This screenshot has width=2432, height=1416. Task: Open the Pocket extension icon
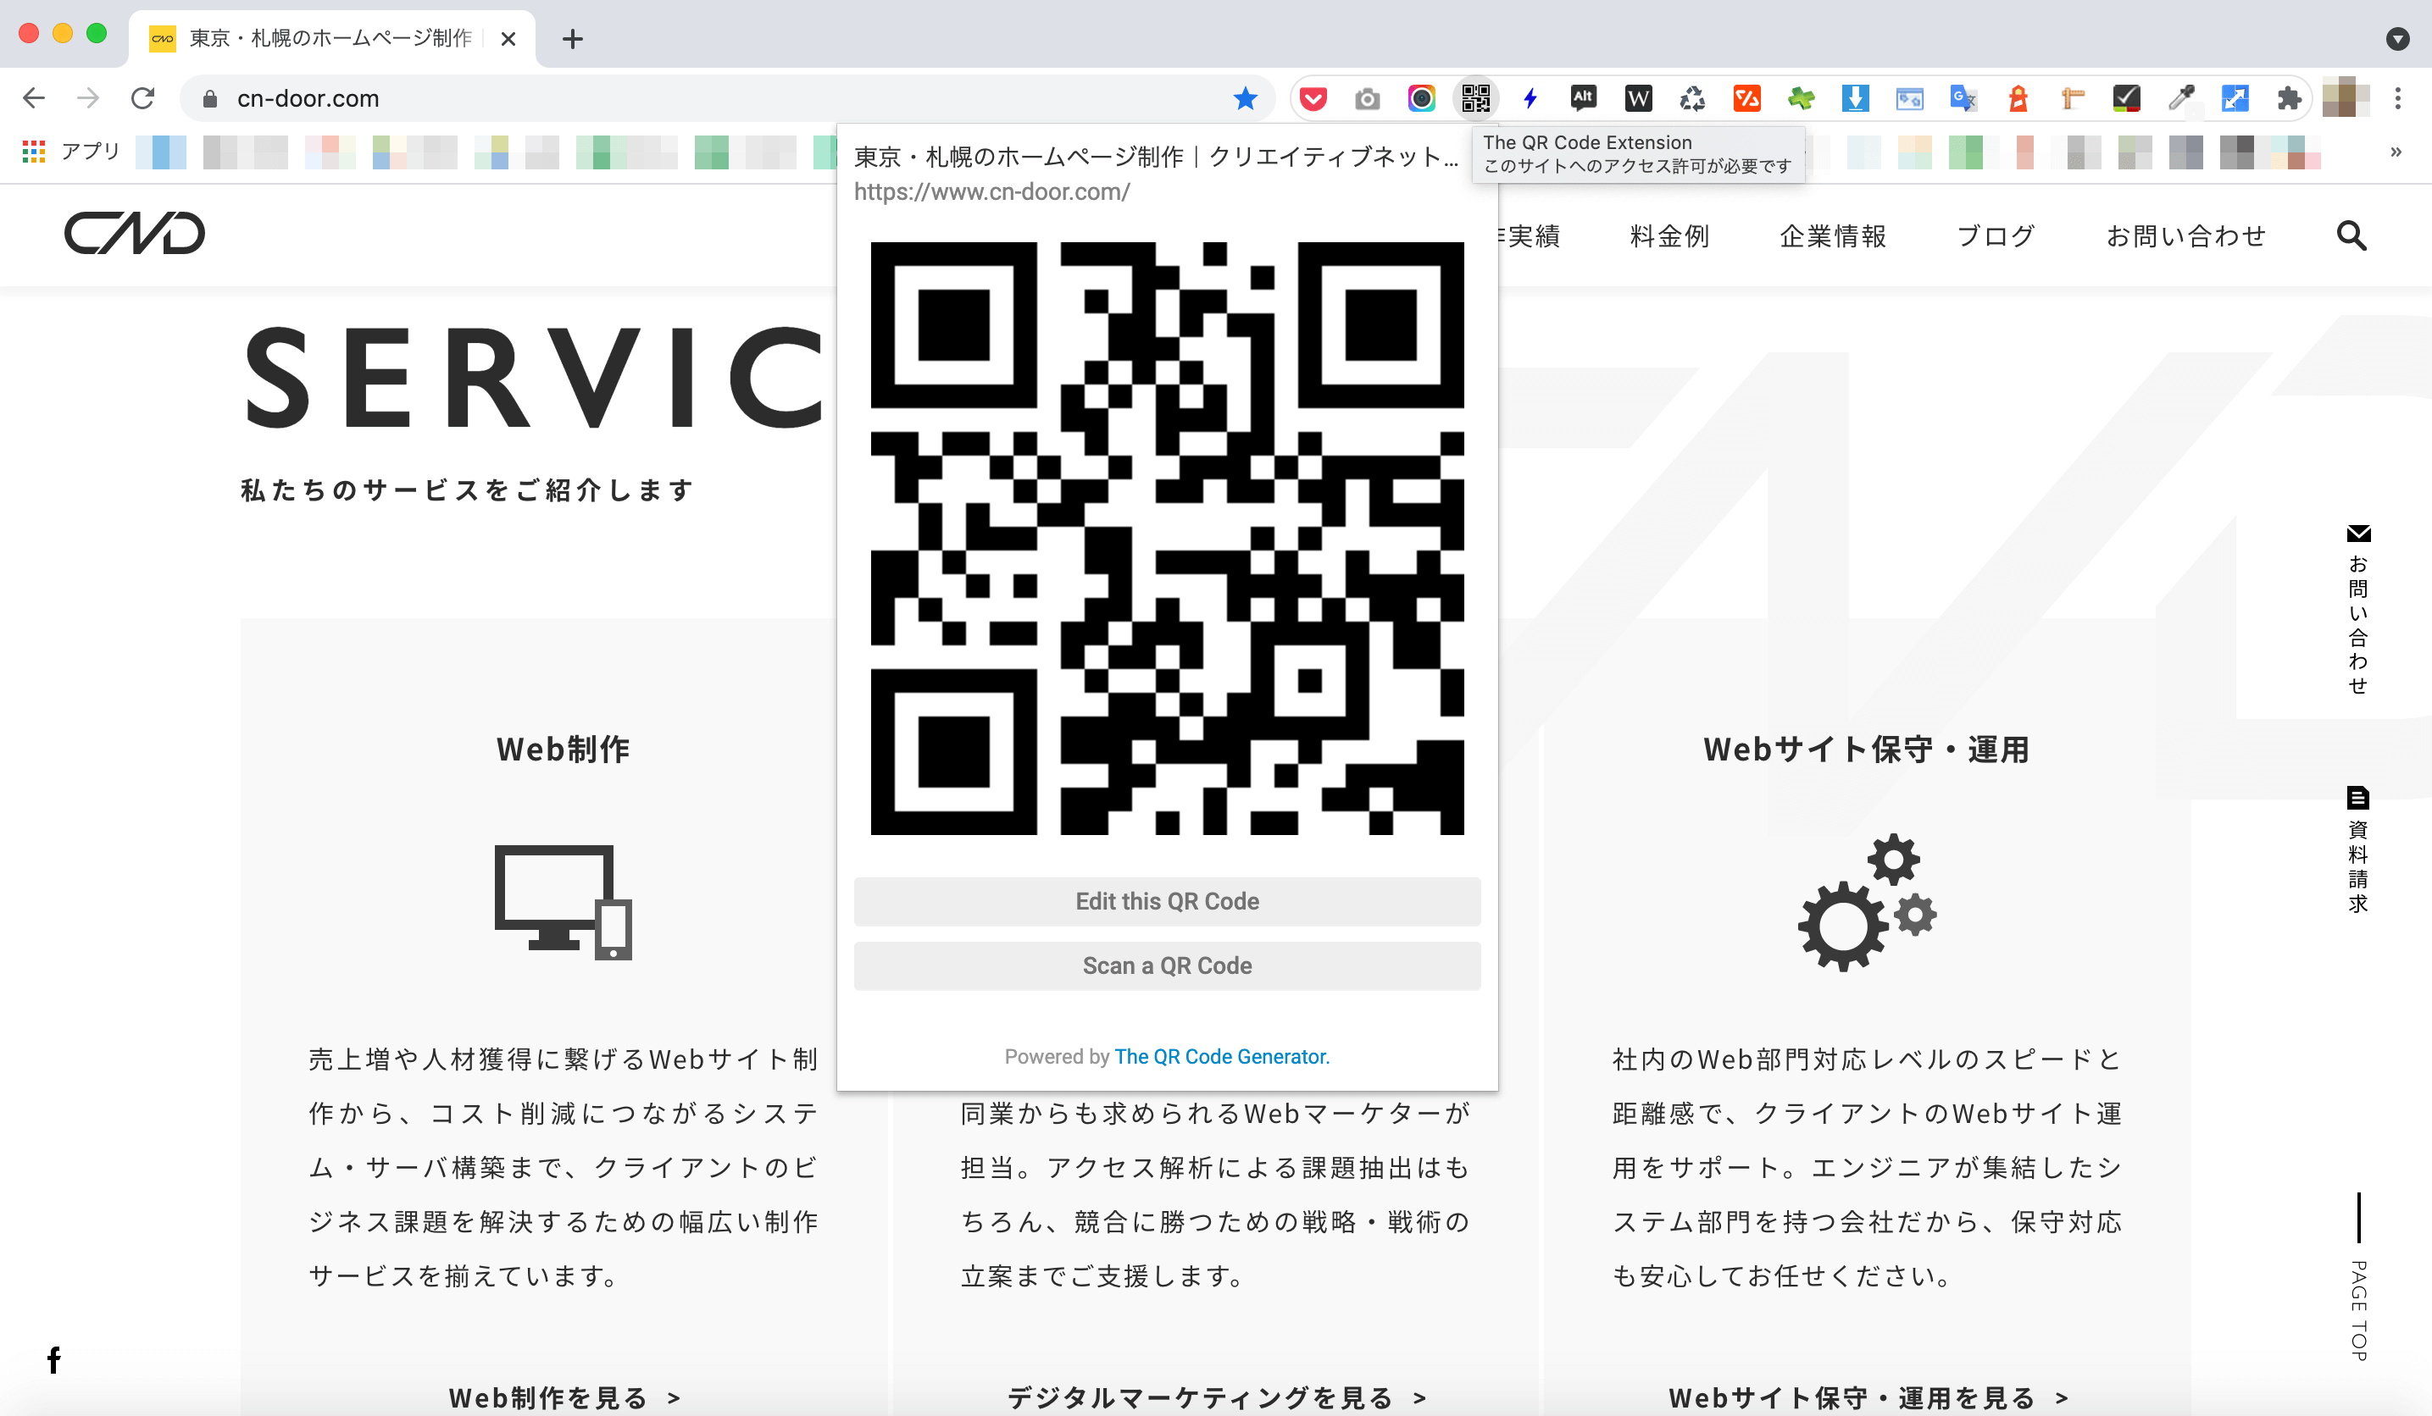(x=1313, y=98)
